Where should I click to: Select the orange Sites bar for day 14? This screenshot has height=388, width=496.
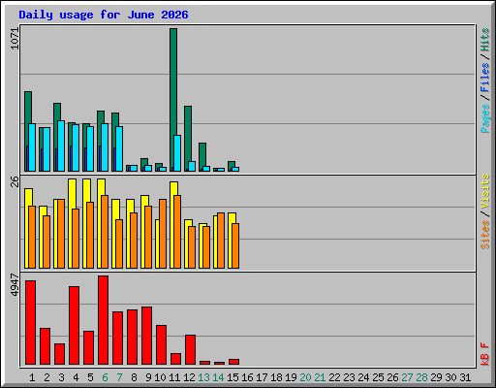tap(221, 241)
